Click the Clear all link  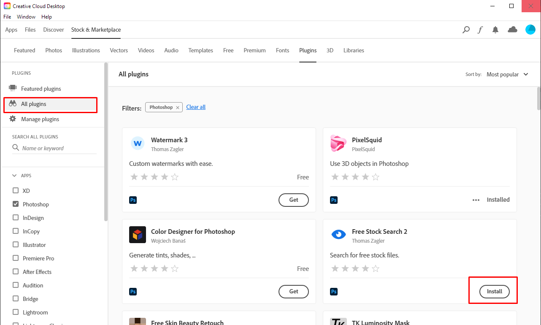196,107
